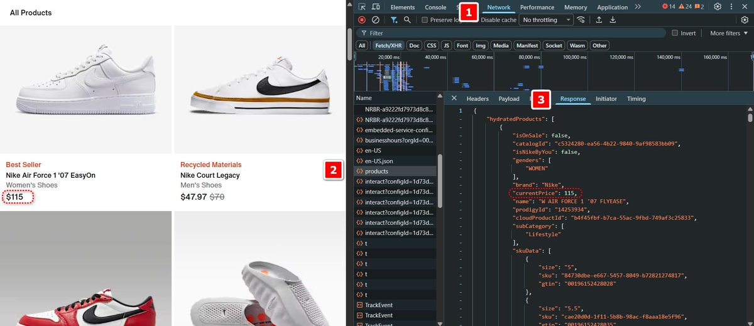Open DevTools three-dot customize menu

coord(732,7)
